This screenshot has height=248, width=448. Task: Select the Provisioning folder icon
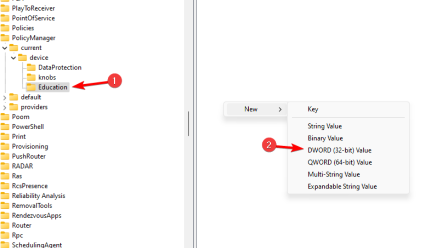point(5,146)
